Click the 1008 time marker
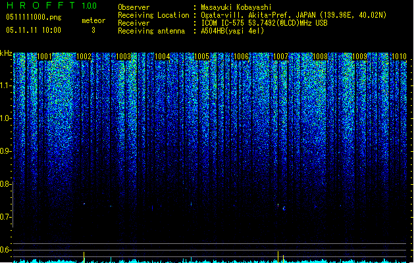The image size is (414, 263). (320, 57)
